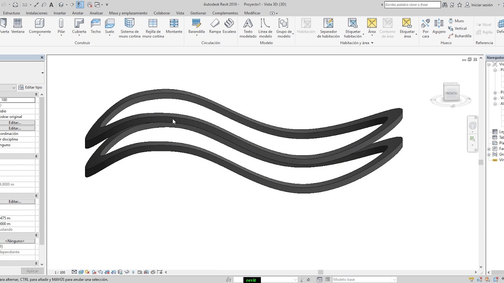504x283 pixels.
Task: Select the Techo tool
Action: click(96, 26)
